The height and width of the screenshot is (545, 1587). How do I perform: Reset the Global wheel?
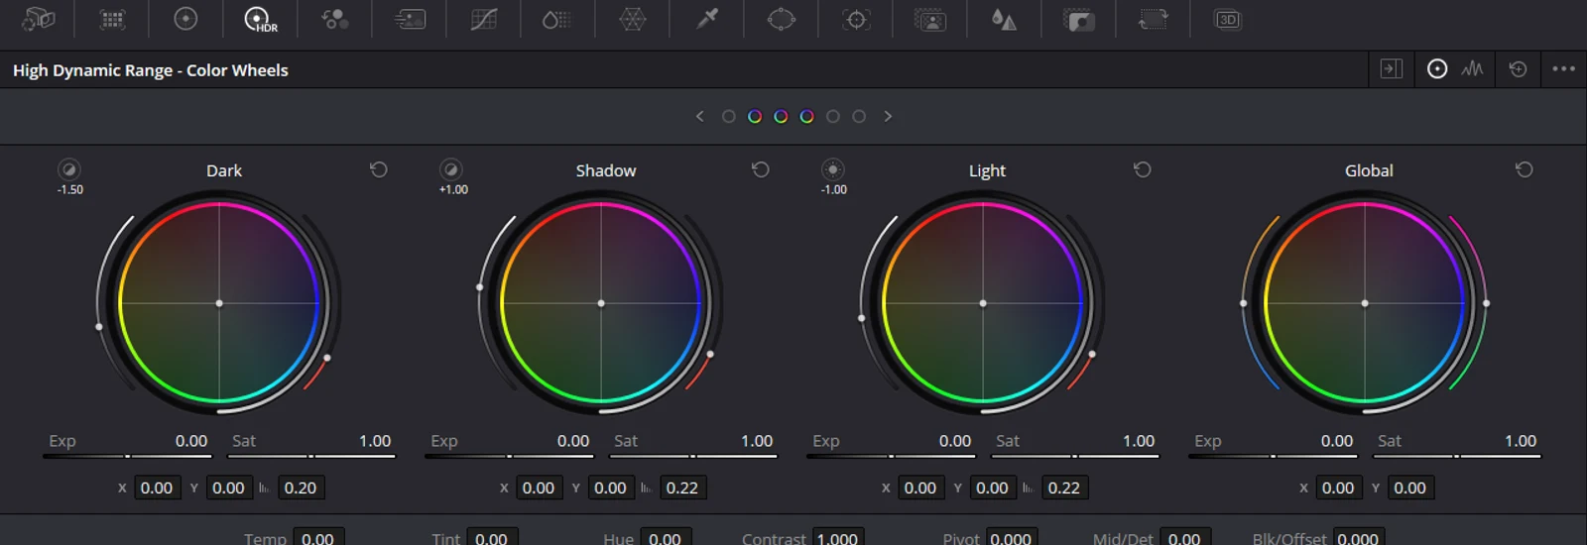coord(1525,169)
